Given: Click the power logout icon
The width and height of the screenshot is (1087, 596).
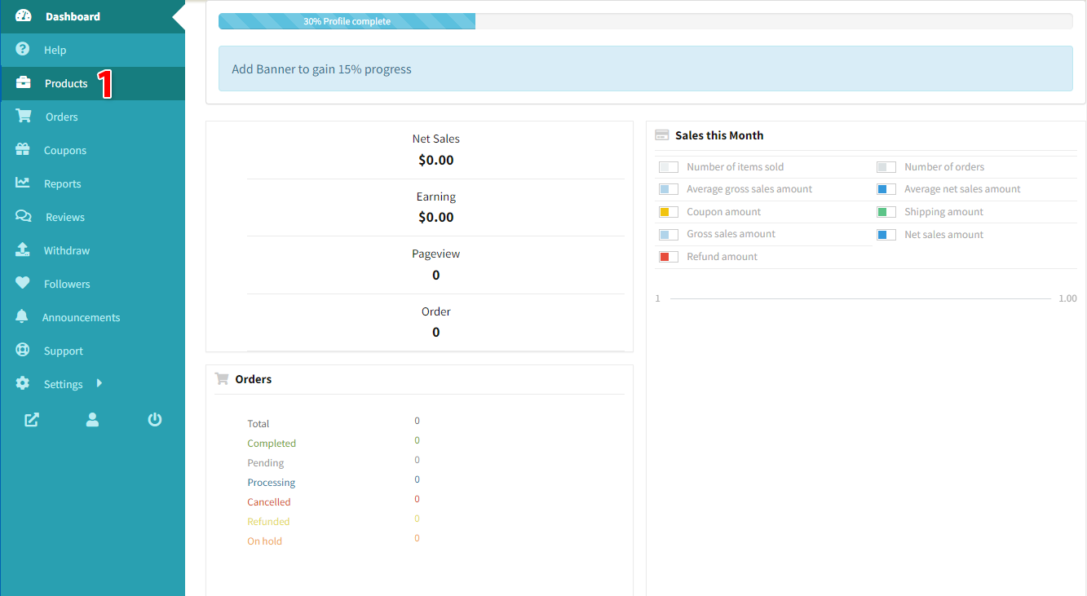Looking at the screenshot, I should point(155,420).
